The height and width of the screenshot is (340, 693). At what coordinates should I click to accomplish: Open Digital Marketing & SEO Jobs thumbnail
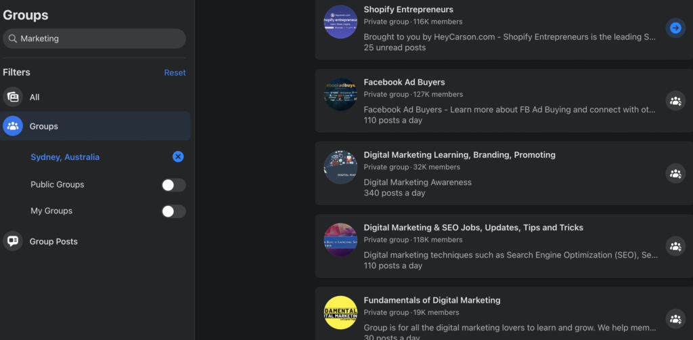point(340,240)
